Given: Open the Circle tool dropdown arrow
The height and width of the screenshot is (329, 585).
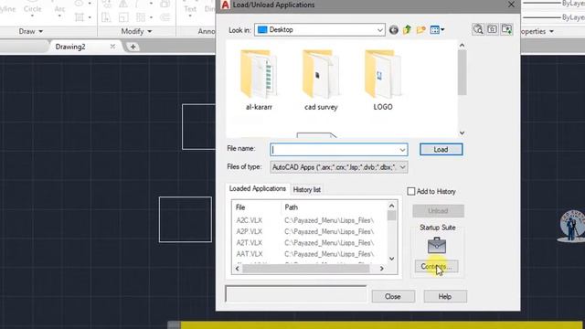Looking at the screenshot, I should pos(33,16).
